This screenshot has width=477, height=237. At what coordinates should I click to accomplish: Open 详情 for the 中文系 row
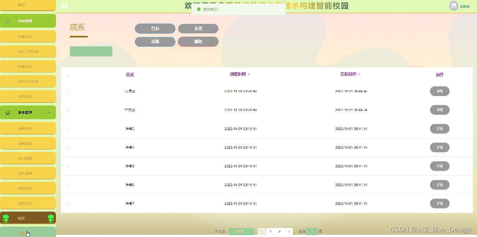(440, 110)
